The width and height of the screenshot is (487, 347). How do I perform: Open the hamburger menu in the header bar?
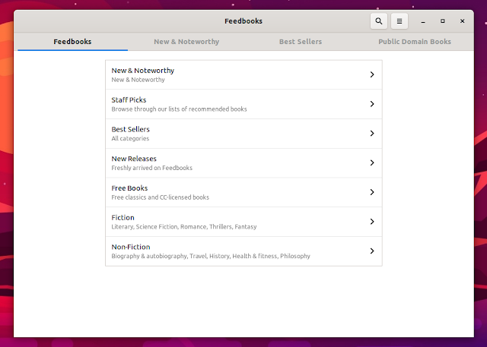(x=399, y=21)
